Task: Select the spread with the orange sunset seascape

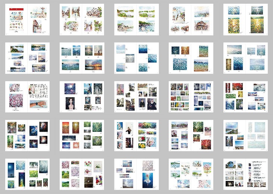Action: click(x=82, y=58)
